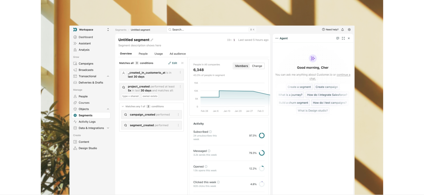Switch chart to Members view
The width and height of the screenshot is (424, 195).
241,66
